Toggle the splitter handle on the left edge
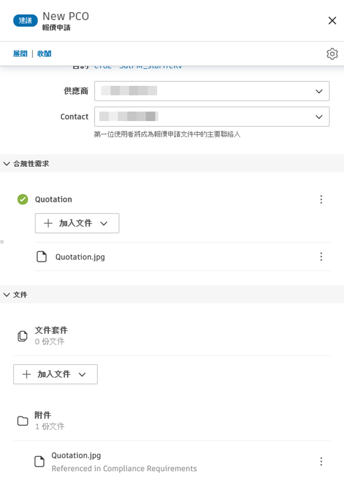 click(2, 242)
